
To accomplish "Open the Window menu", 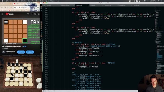I will 52,1.
